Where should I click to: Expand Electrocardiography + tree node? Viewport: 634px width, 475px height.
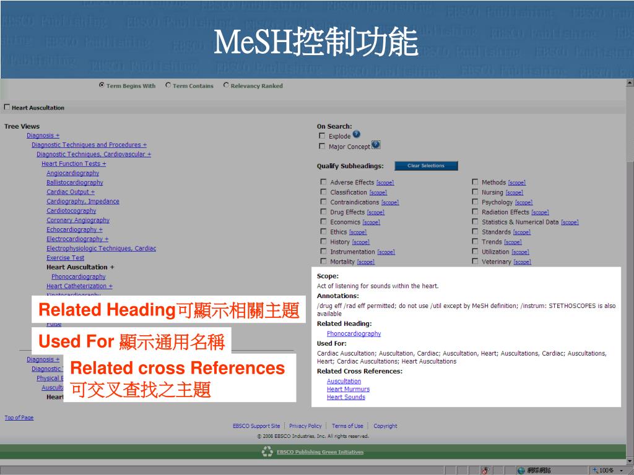click(77, 239)
